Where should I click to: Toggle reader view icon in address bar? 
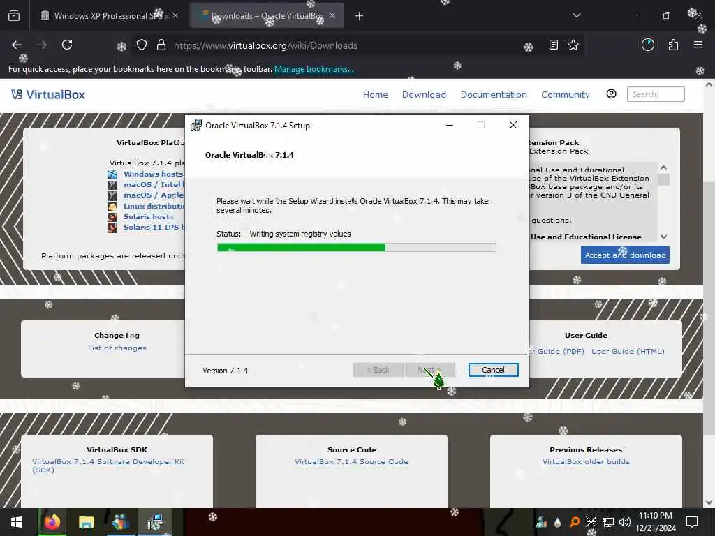(553, 45)
